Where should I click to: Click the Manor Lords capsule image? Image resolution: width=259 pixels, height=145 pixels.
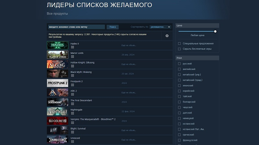click(57, 55)
